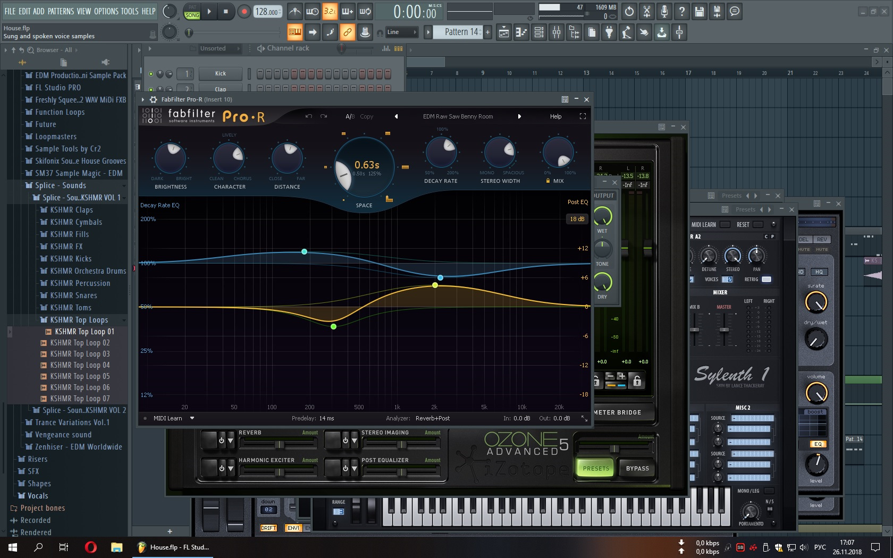This screenshot has width=893, height=558.
Task: Click the chat bubble icon in the toolbar
Action: [735, 11]
